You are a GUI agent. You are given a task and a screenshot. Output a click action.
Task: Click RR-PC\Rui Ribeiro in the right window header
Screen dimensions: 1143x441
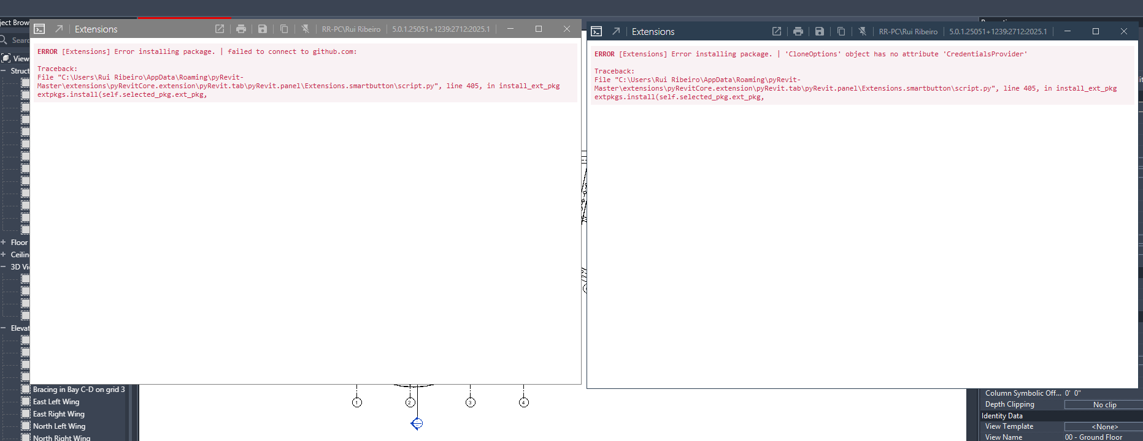click(x=908, y=32)
